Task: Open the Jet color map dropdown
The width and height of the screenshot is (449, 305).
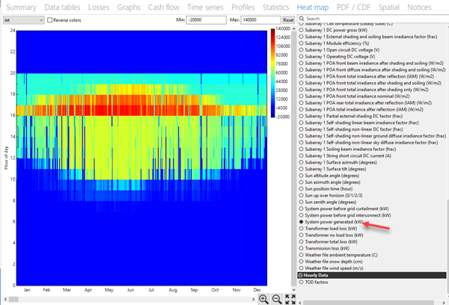Action: (22, 19)
